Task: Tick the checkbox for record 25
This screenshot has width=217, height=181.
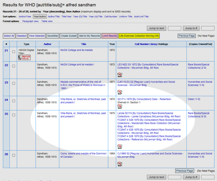Action: pyautogui.click(x=14, y=115)
